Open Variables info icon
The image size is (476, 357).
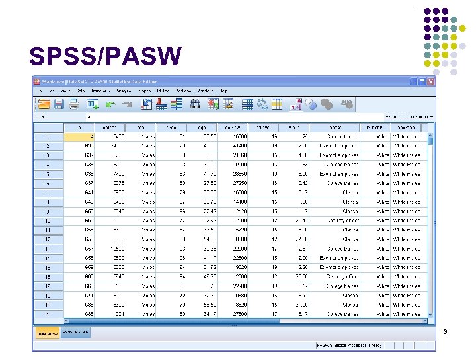pos(177,104)
